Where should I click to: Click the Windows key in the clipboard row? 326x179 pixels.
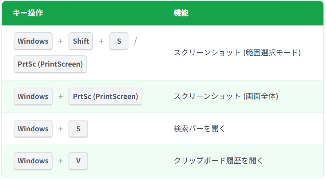(33, 161)
